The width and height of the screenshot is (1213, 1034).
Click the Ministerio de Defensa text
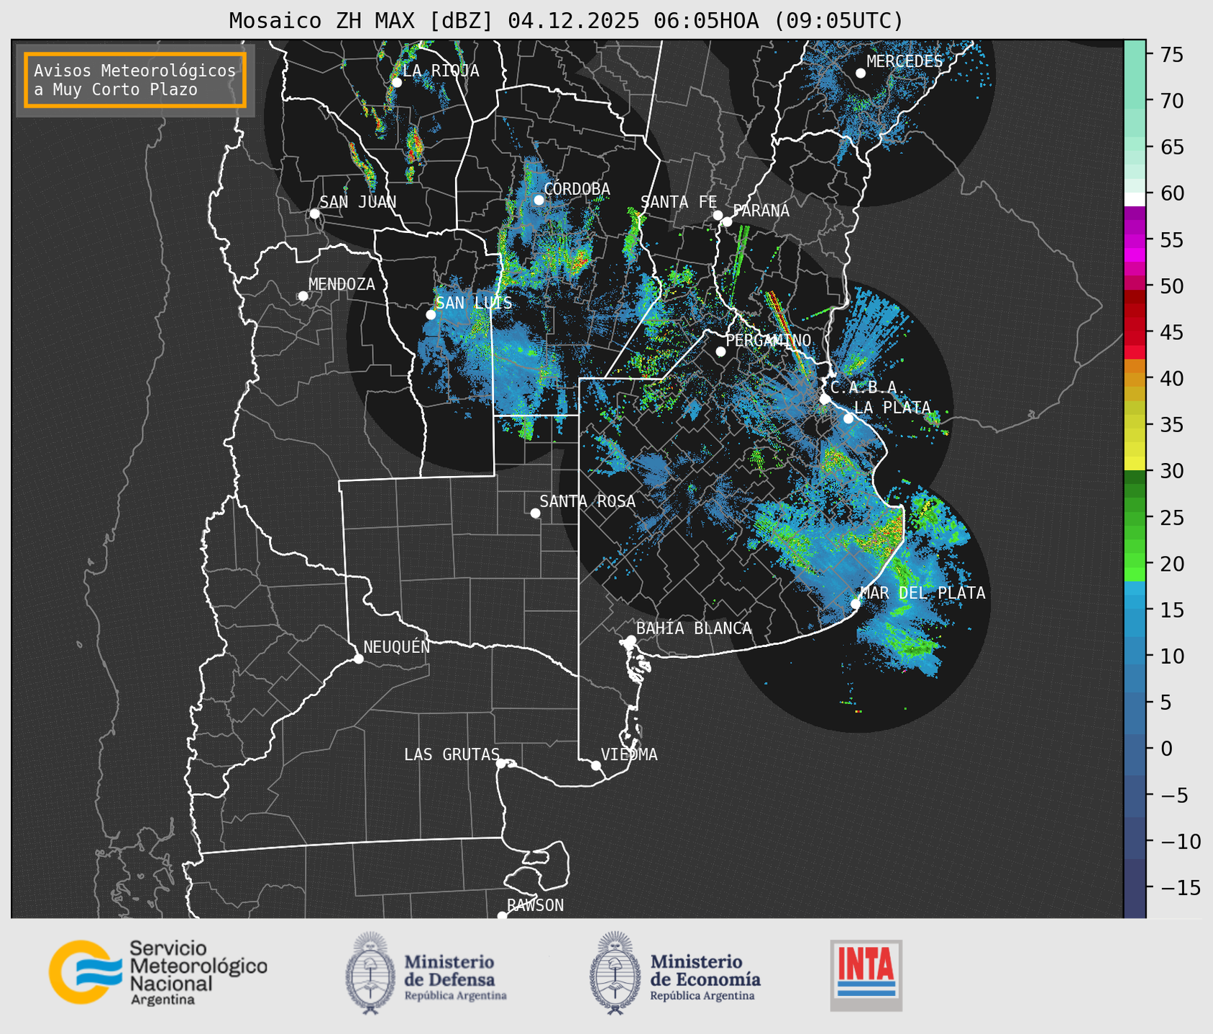[455, 978]
